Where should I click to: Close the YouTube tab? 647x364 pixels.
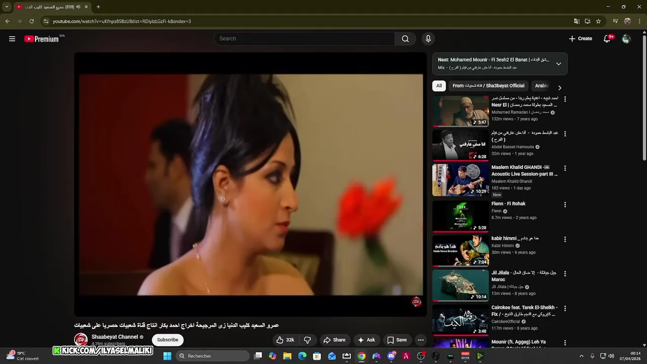[86, 7]
